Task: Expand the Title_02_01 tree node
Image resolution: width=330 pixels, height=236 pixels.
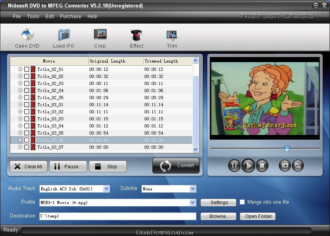Action: coord(20,69)
